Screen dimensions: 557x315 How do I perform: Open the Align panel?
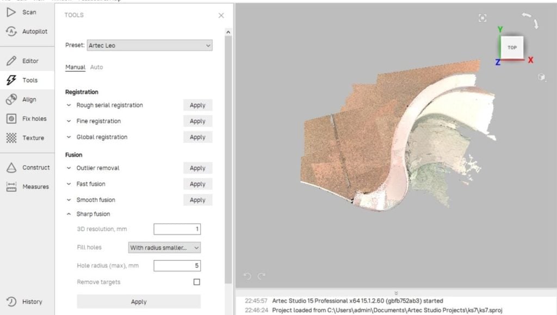click(x=27, y=99)
